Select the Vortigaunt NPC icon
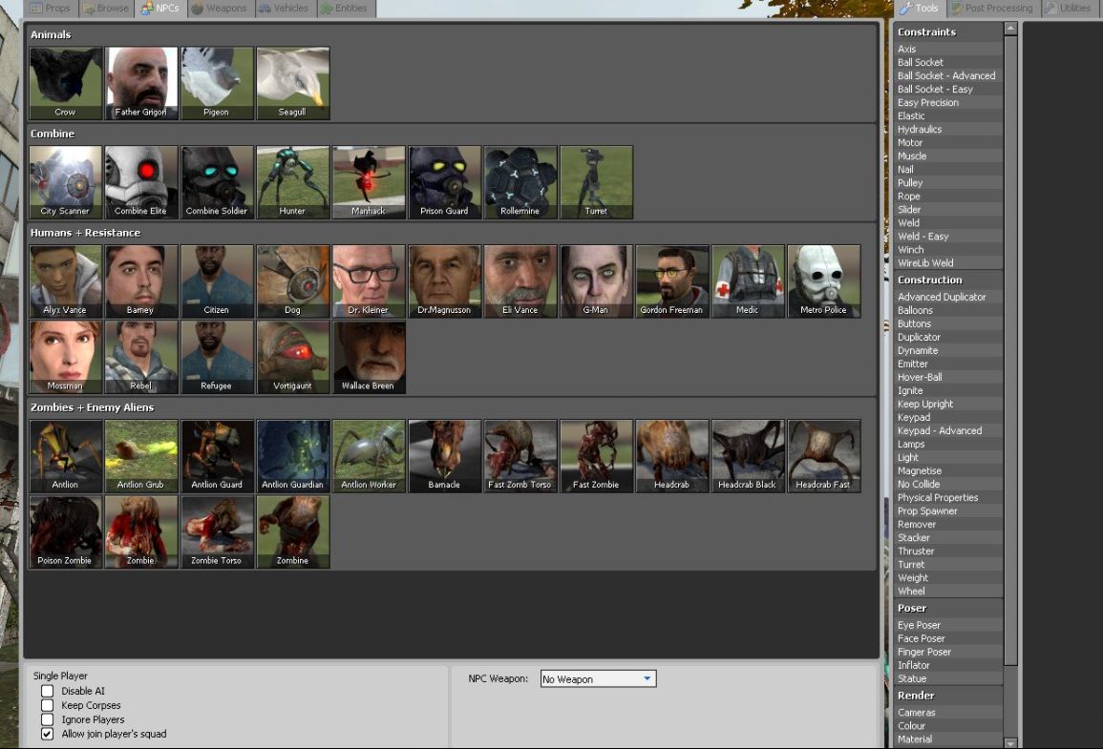Screen dimensions: 1103x749 [x=292, y=356]
